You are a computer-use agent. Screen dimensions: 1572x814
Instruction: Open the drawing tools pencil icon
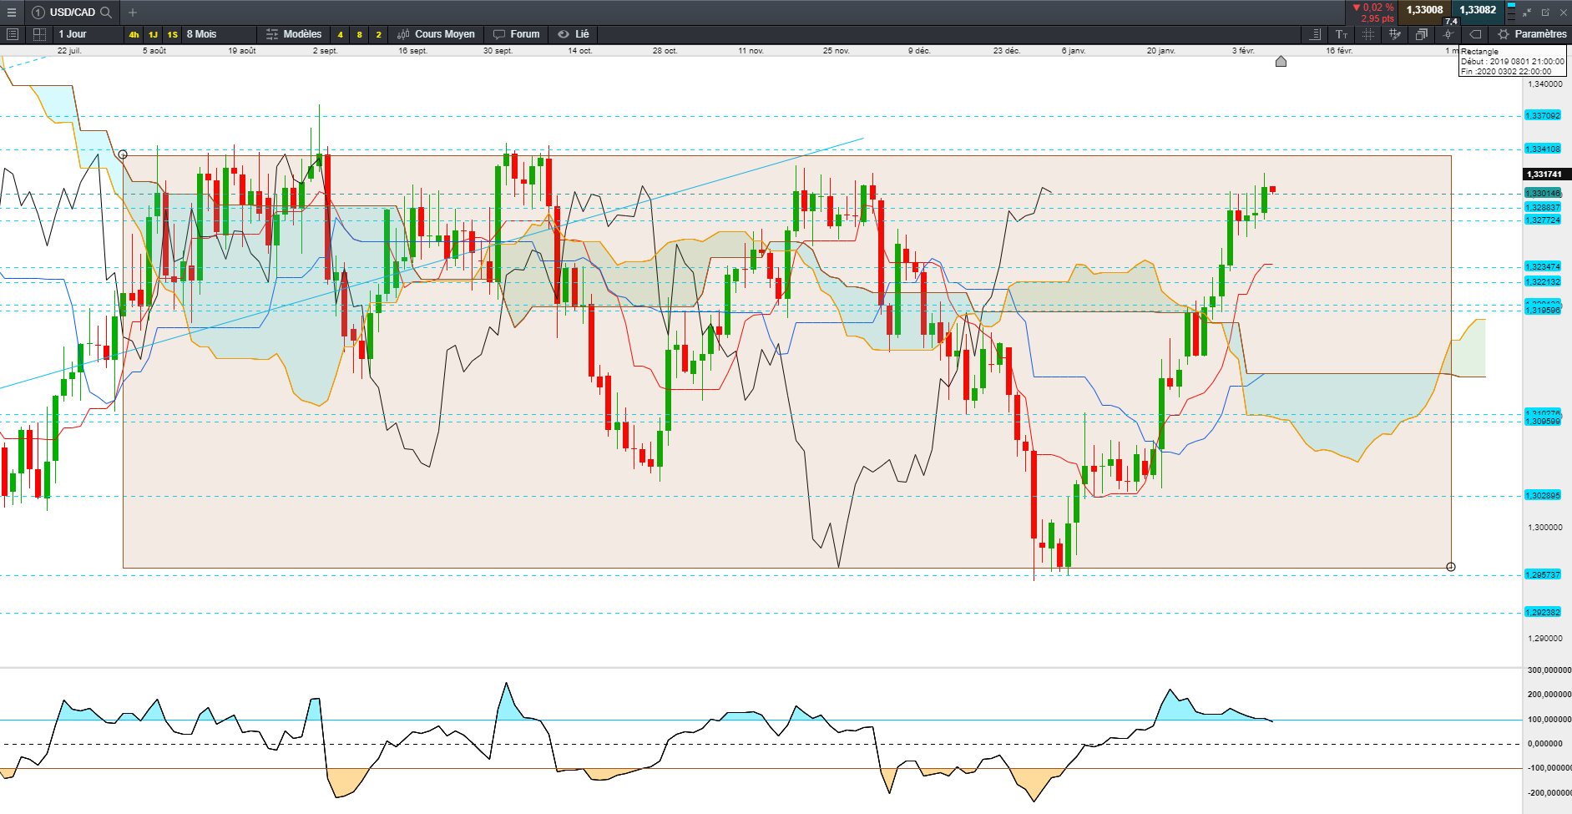coord(1395,34)
